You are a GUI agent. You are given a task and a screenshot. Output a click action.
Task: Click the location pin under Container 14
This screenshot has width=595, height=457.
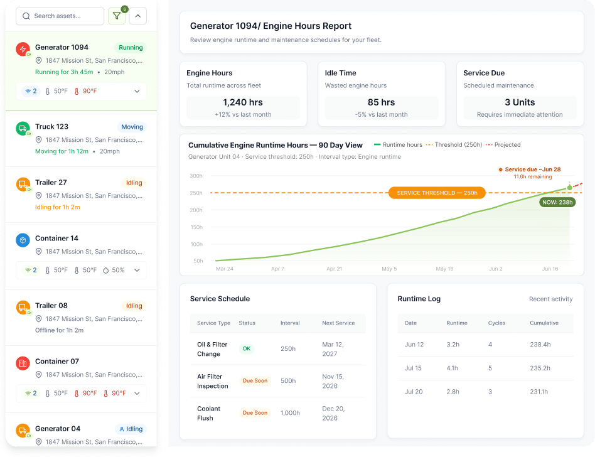pyautogui.click(x=38, y=252)
